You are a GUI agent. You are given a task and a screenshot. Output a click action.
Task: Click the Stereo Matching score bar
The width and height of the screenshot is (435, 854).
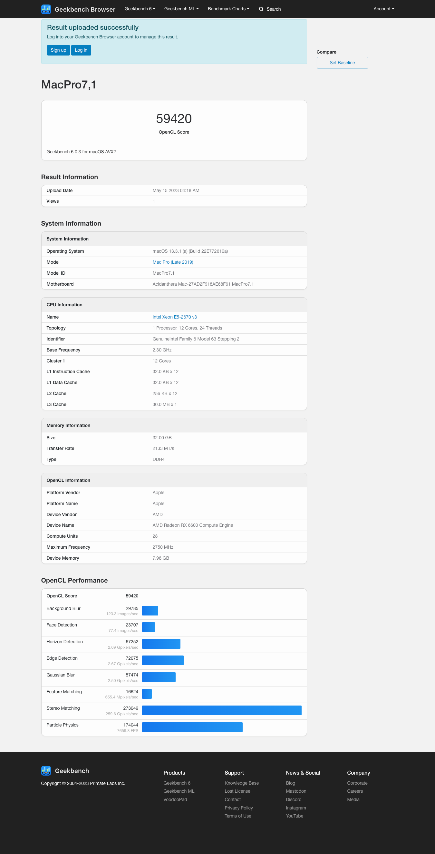221,710
